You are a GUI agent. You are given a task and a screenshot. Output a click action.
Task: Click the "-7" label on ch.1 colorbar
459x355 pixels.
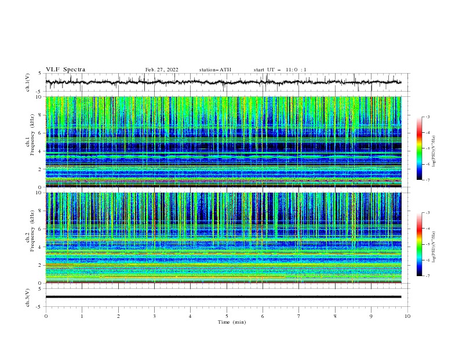click(x=428, y=180)
